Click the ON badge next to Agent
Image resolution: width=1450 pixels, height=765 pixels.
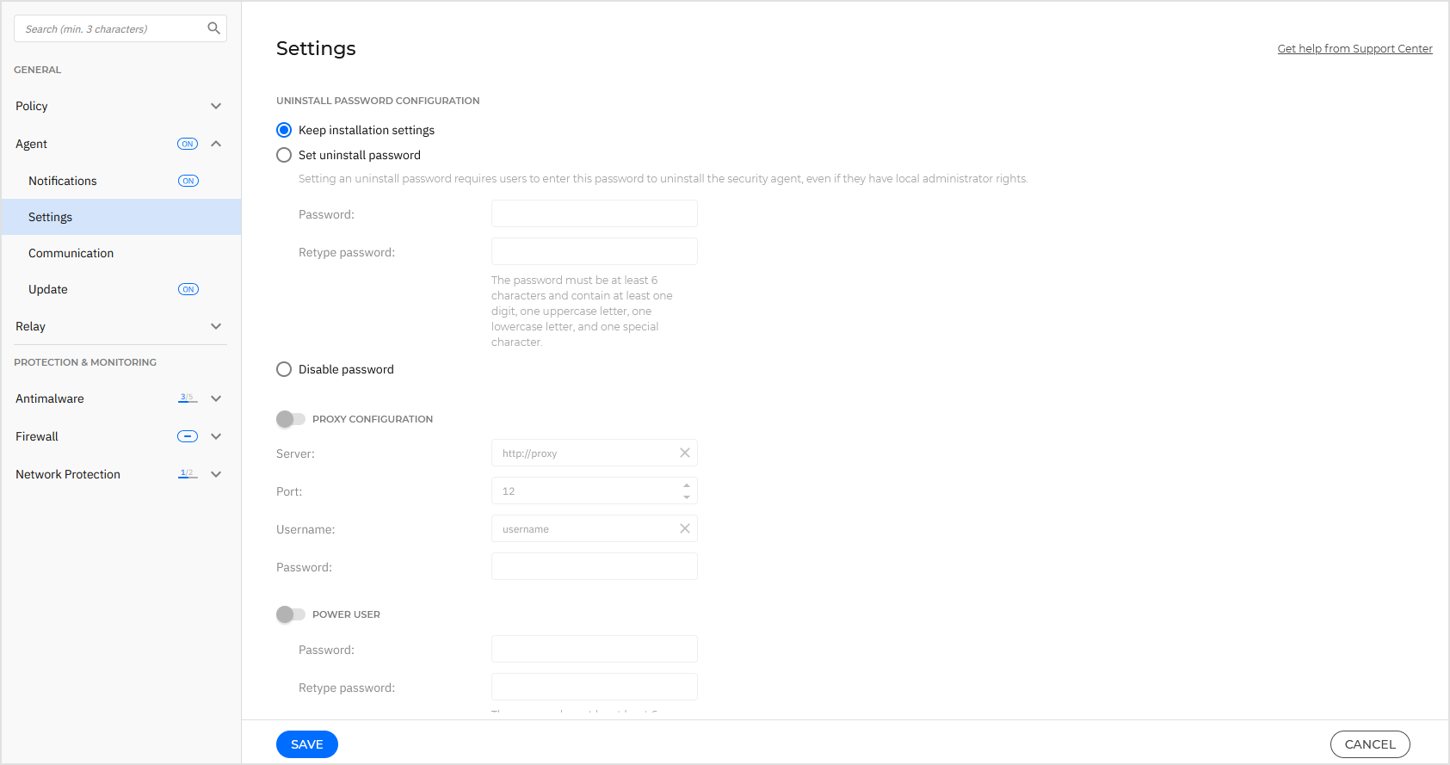tap(188, 144)
